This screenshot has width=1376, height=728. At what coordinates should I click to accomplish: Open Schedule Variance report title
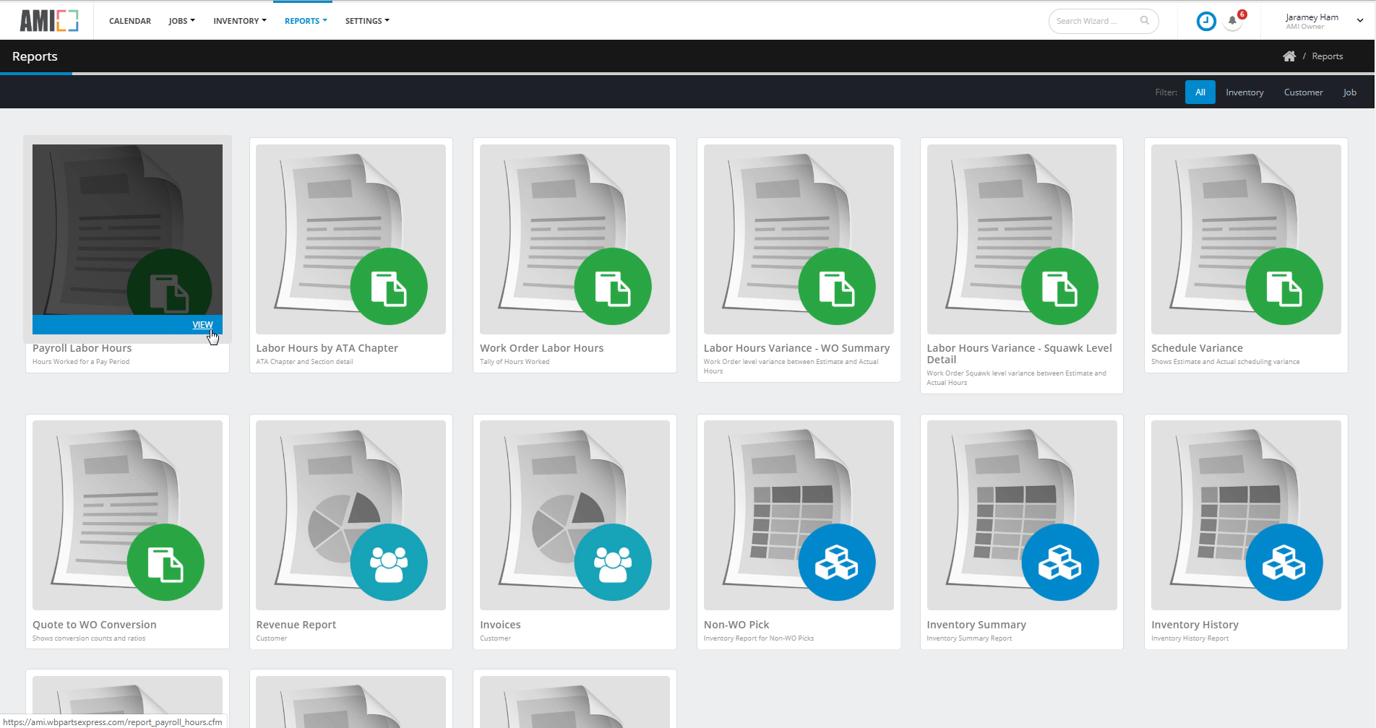click(1197, 348)
